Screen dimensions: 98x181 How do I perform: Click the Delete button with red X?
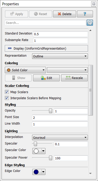pyautogui.click(x=64, y=14)
